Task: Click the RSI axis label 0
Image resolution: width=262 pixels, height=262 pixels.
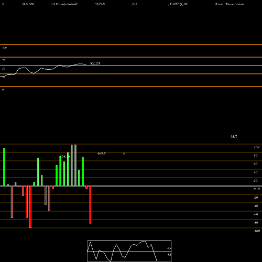Action: [3, 90]
